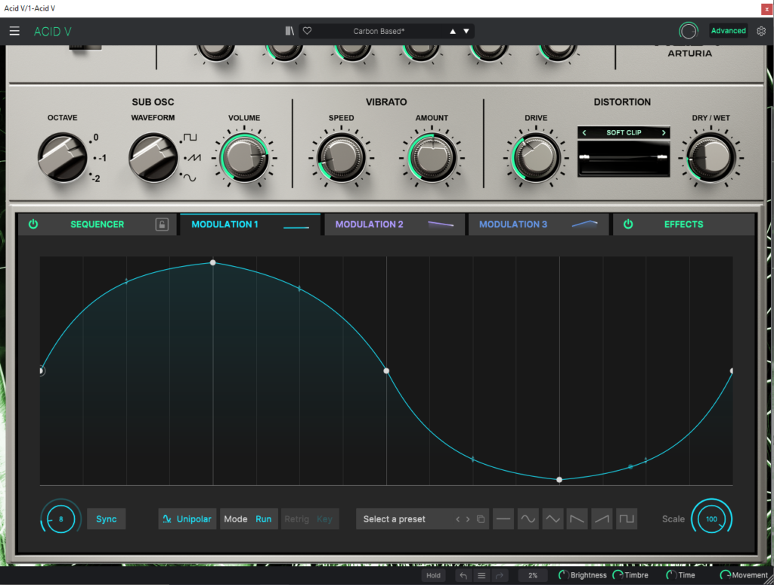
Task: Open the hamburger main menu
Action: coord(14,31)
